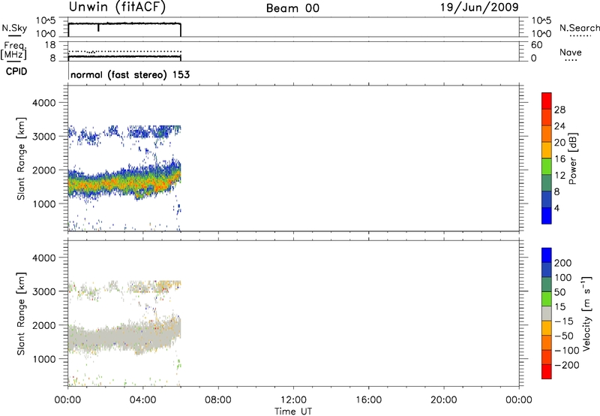The height and width of the screenshot is (416, 600).
Task: Click the date '19/Jun/2009'
Action: [479, 8]
